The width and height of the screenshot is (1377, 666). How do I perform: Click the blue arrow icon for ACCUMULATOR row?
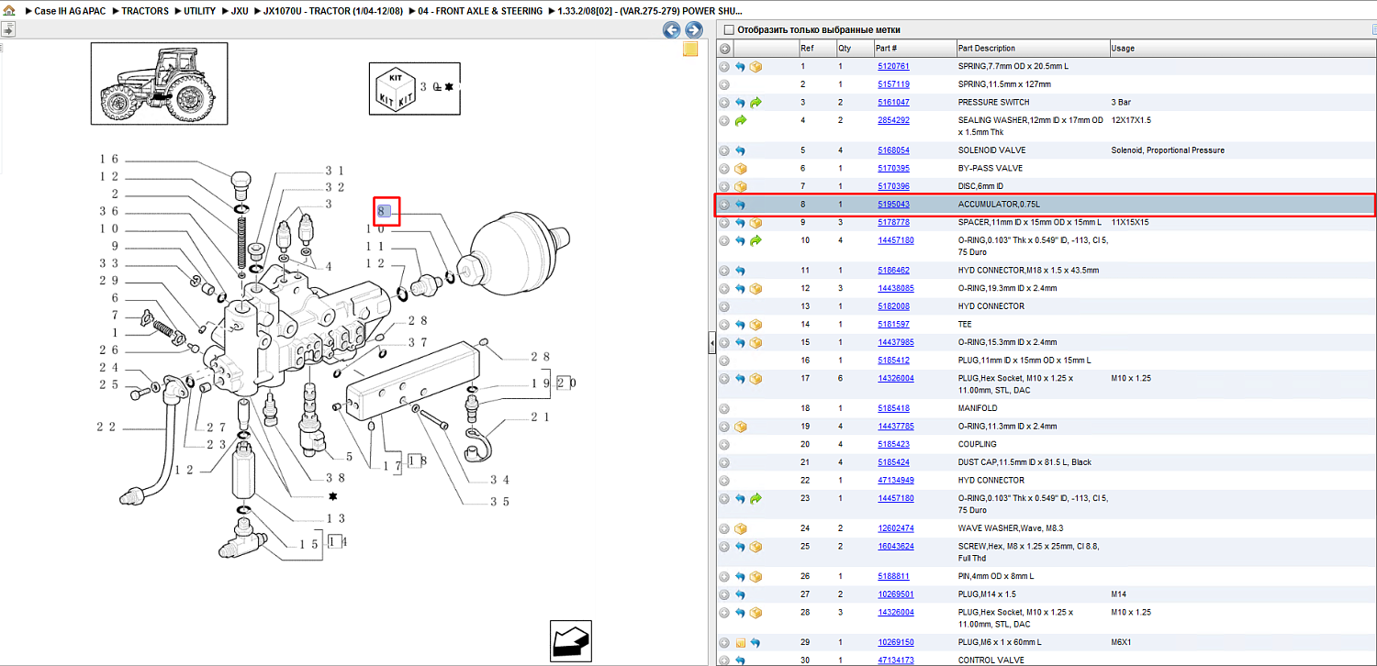(740, 205)
